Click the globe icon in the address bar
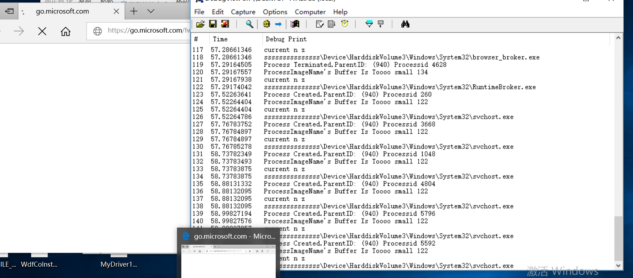Screen dimensions: 633x278 coord(98,31)
